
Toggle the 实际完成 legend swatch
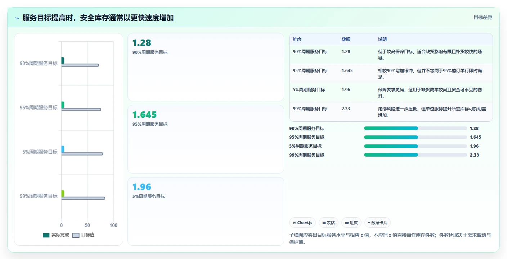coord(46,235)
